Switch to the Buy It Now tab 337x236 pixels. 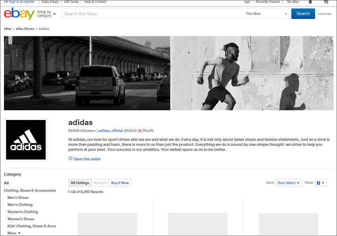click(x=120, y=183)
